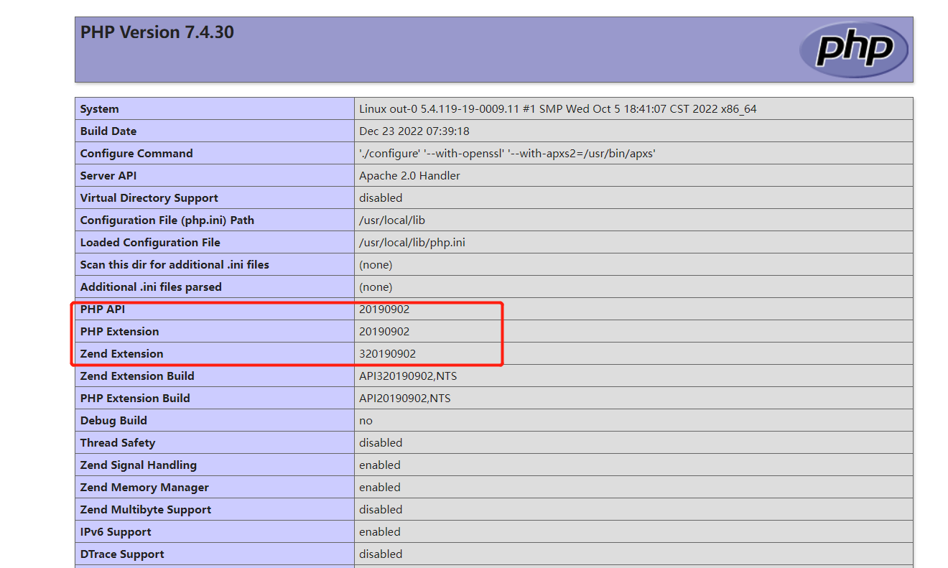The height and width of the screenshot is (568, 948).
Task: Click the Zend Extension label
Action: click(x=122, y=354)
